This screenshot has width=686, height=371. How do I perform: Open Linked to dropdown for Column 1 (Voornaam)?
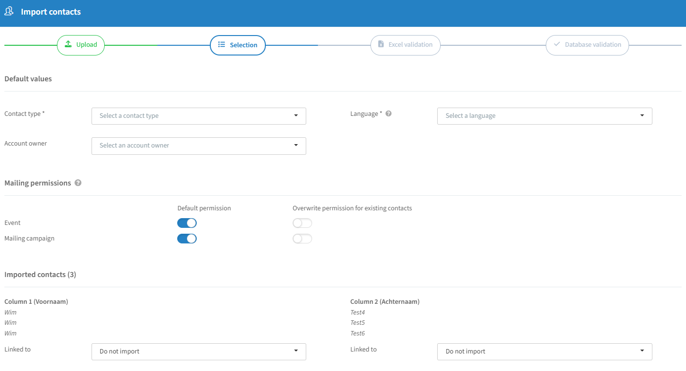199,352
